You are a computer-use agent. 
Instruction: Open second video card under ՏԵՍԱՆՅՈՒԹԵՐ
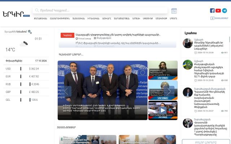(x=147, y=139)
